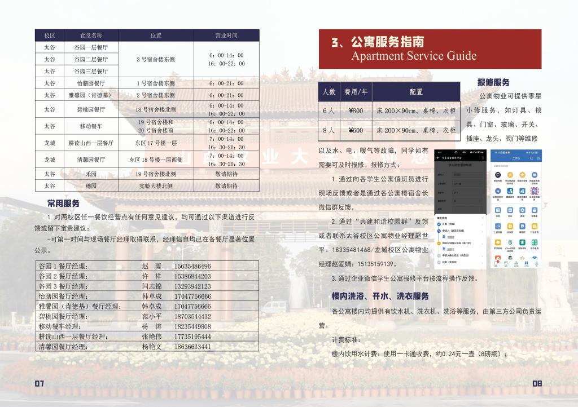Image resolution: width=578 pixels, height=407 pixels.
Task: Click the search icon in the blue phone header
Action: point(532,158)
